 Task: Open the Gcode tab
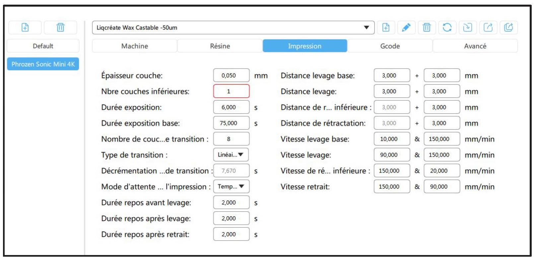click(x=390, y=46)
